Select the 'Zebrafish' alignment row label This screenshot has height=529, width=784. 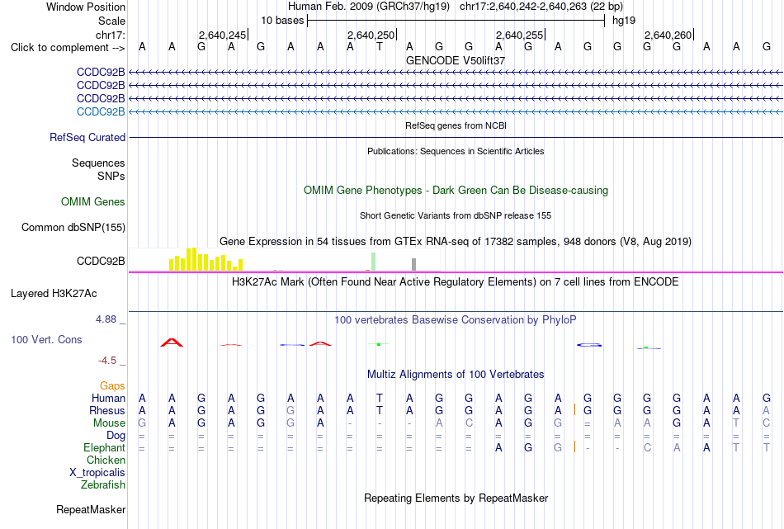102,484
